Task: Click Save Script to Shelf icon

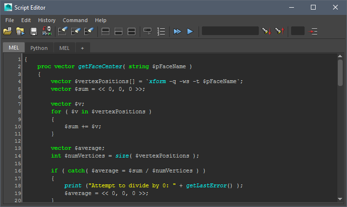Action: (x=47, y=31)
